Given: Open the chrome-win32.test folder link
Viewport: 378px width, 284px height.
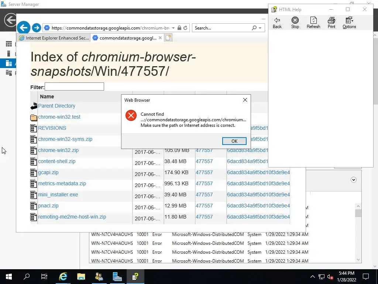Looking at the screenshot, I should [x=59, y=117].
